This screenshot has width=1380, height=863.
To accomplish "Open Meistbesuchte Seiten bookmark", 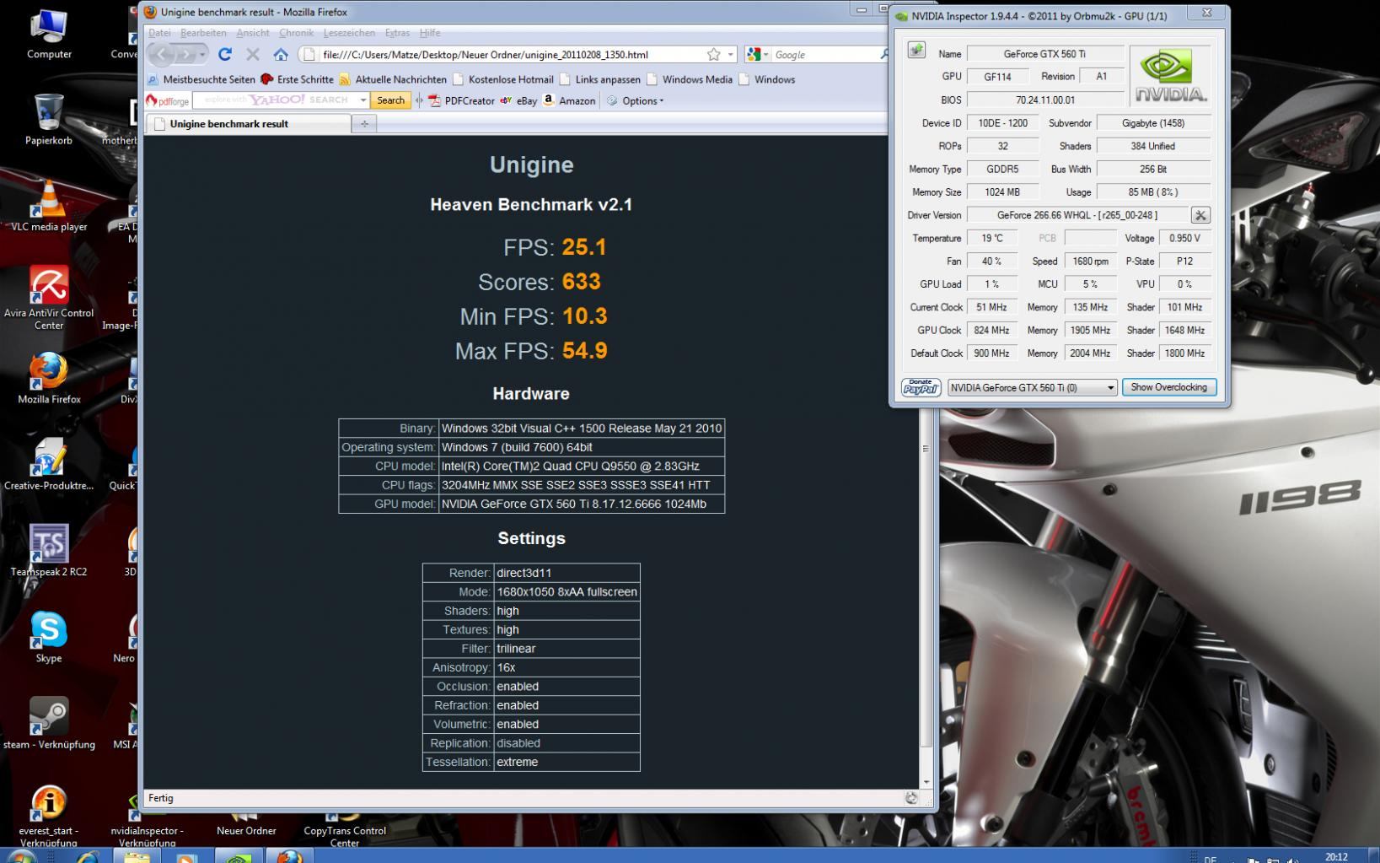I will pos(201,79).
